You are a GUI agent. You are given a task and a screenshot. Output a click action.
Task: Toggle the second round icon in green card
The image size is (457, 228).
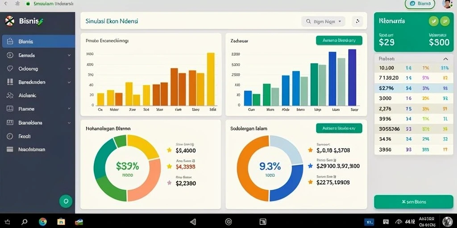coord(445,21)
